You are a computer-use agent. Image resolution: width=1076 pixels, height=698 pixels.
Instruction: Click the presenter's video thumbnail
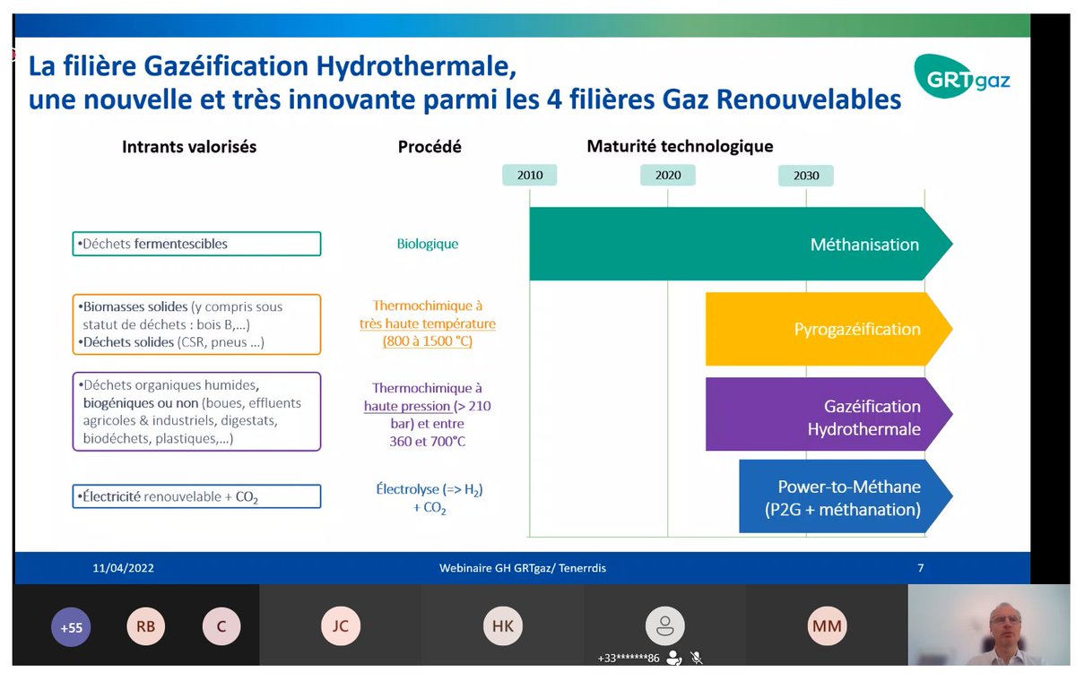click(989, 626)
